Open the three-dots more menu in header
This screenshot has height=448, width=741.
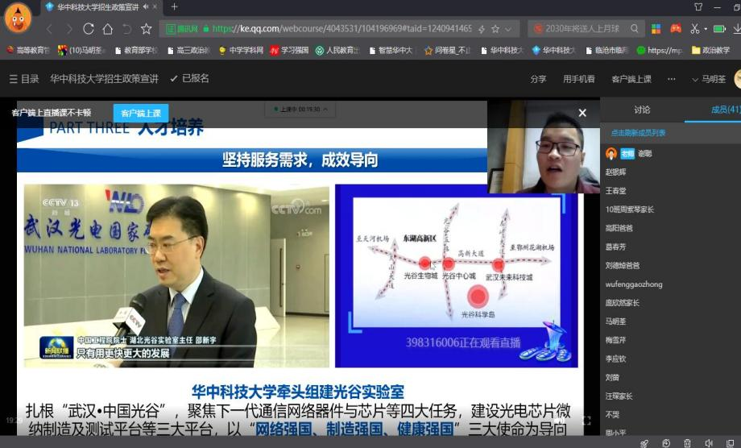click(671, 79)
